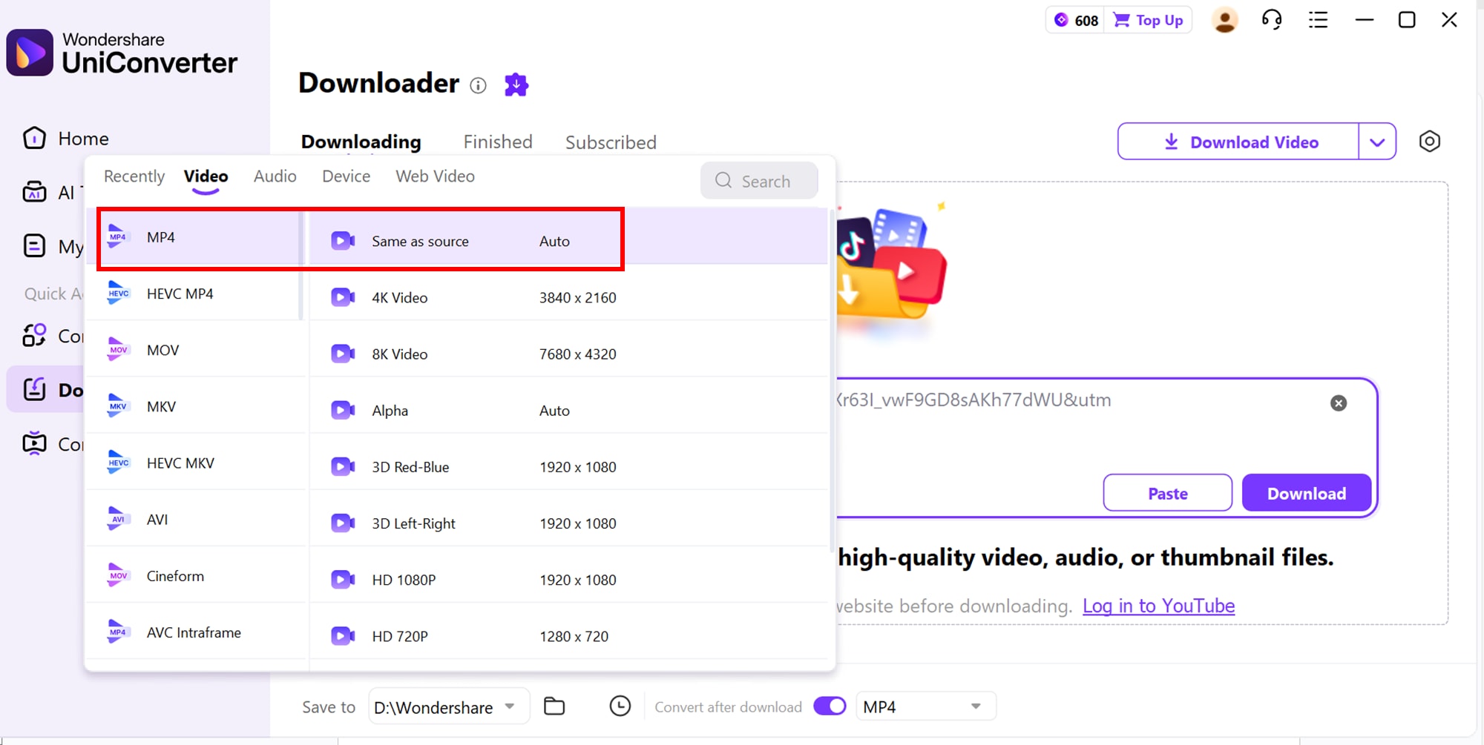Open the Finished downloads tab

pyautogui.click(x=498, y=142)
